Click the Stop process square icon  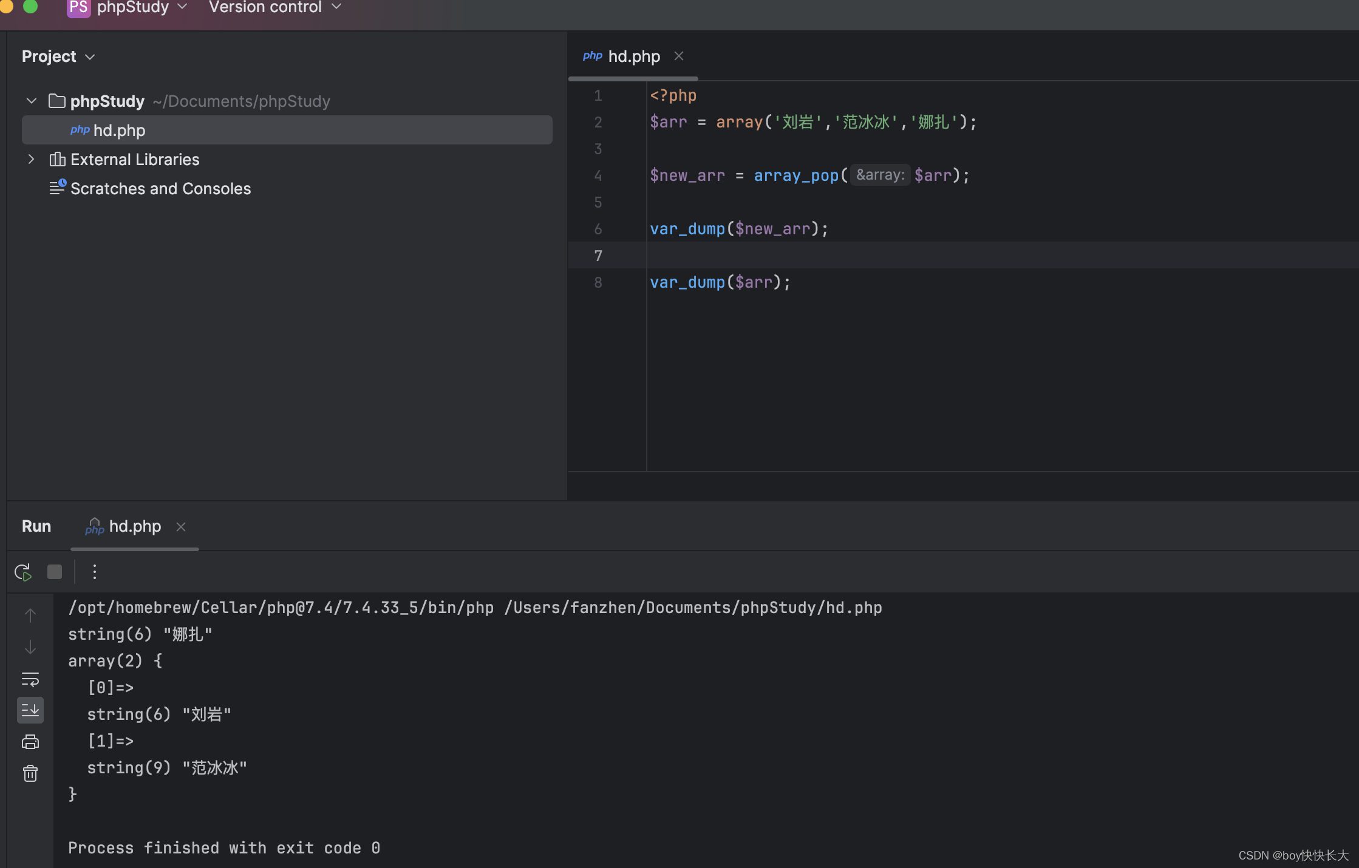click(x=55, y=572)
